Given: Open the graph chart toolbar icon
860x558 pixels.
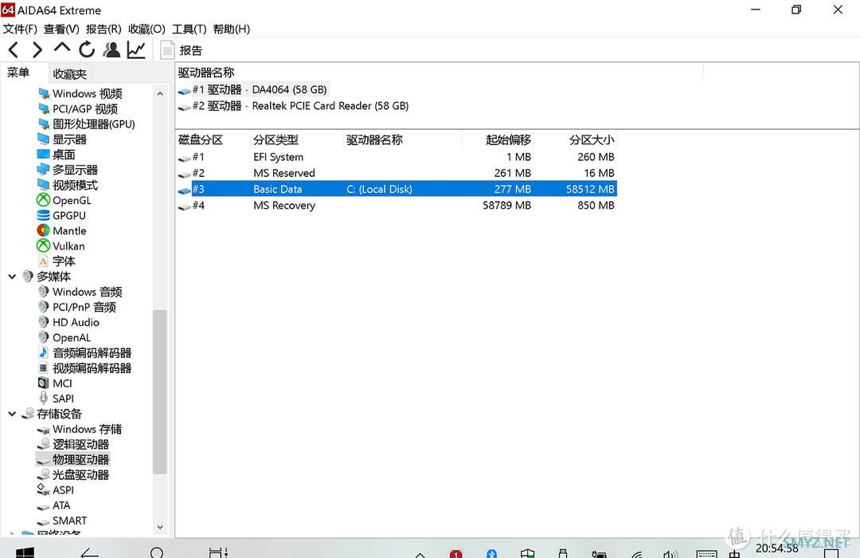Looking at the screenshot, I should 136,50.
